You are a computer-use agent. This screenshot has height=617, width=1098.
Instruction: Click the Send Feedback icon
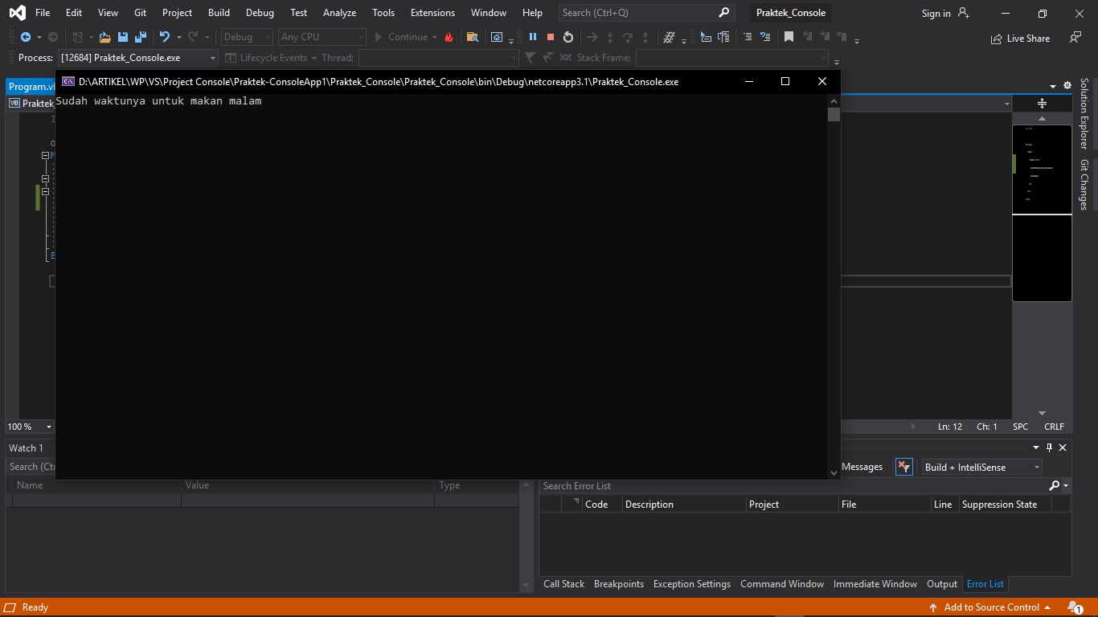1075,37
